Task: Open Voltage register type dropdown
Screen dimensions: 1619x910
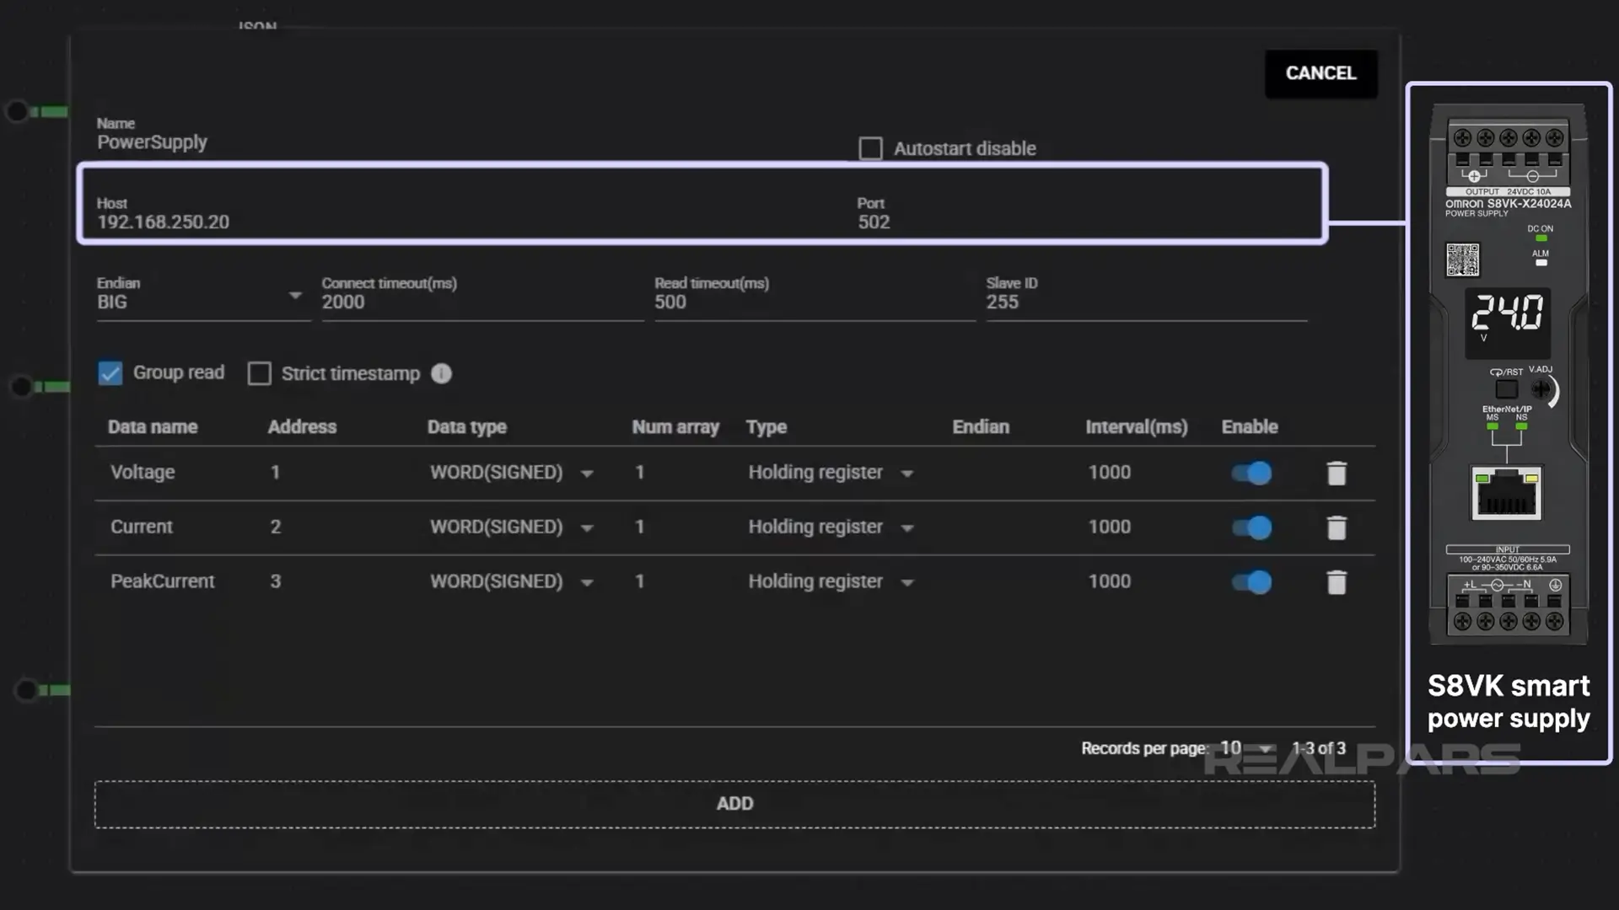Action: pos(831,473)
